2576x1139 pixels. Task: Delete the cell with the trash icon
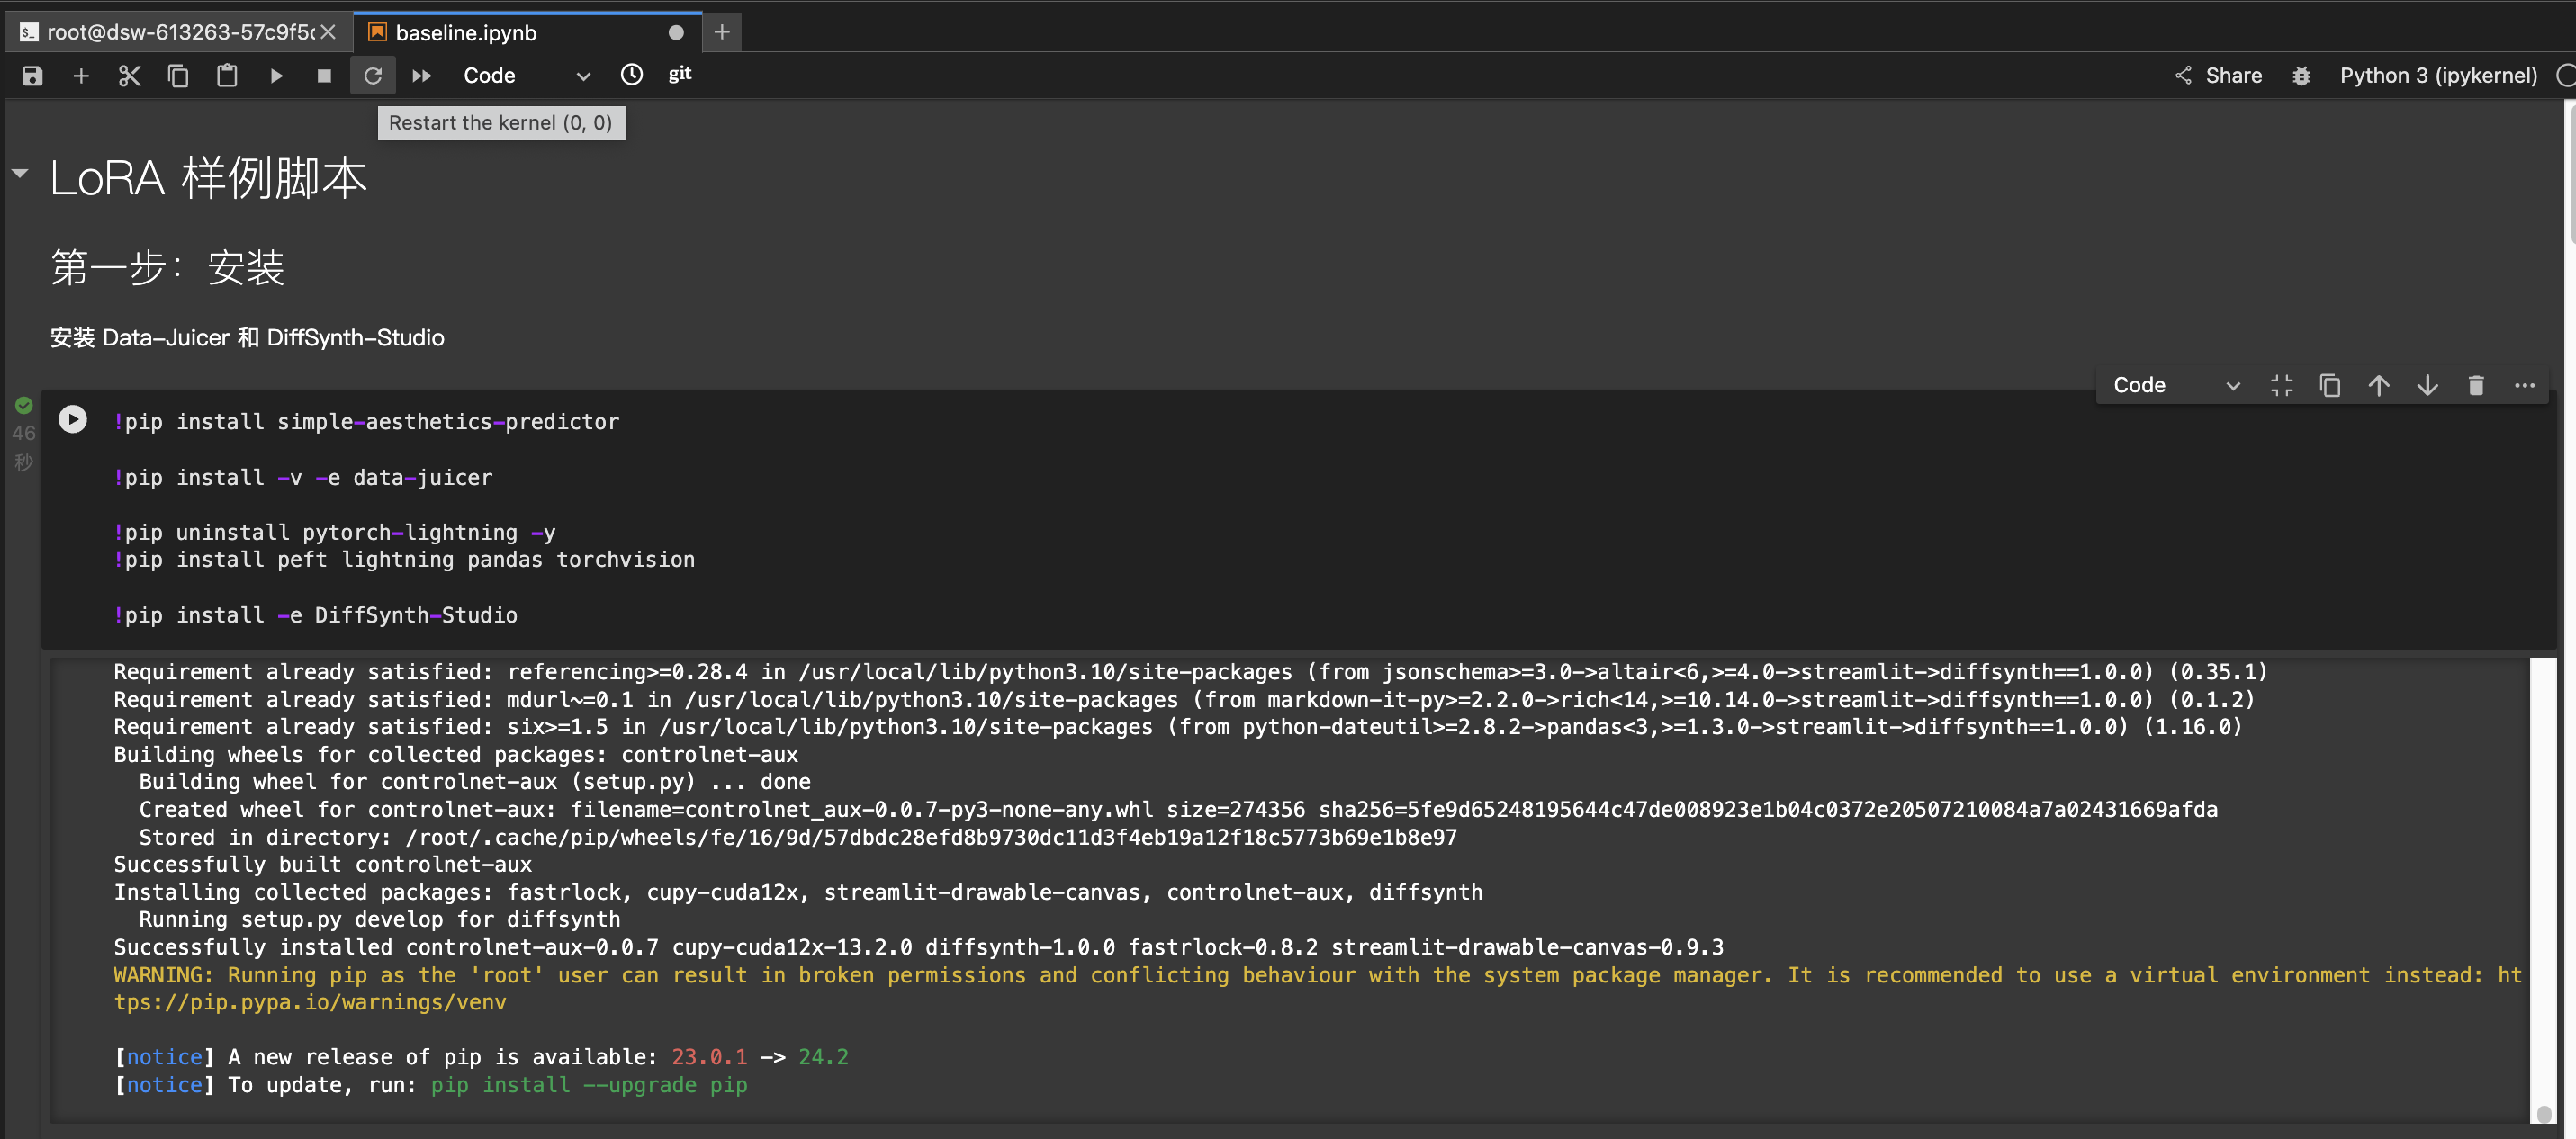point(2476,385)
